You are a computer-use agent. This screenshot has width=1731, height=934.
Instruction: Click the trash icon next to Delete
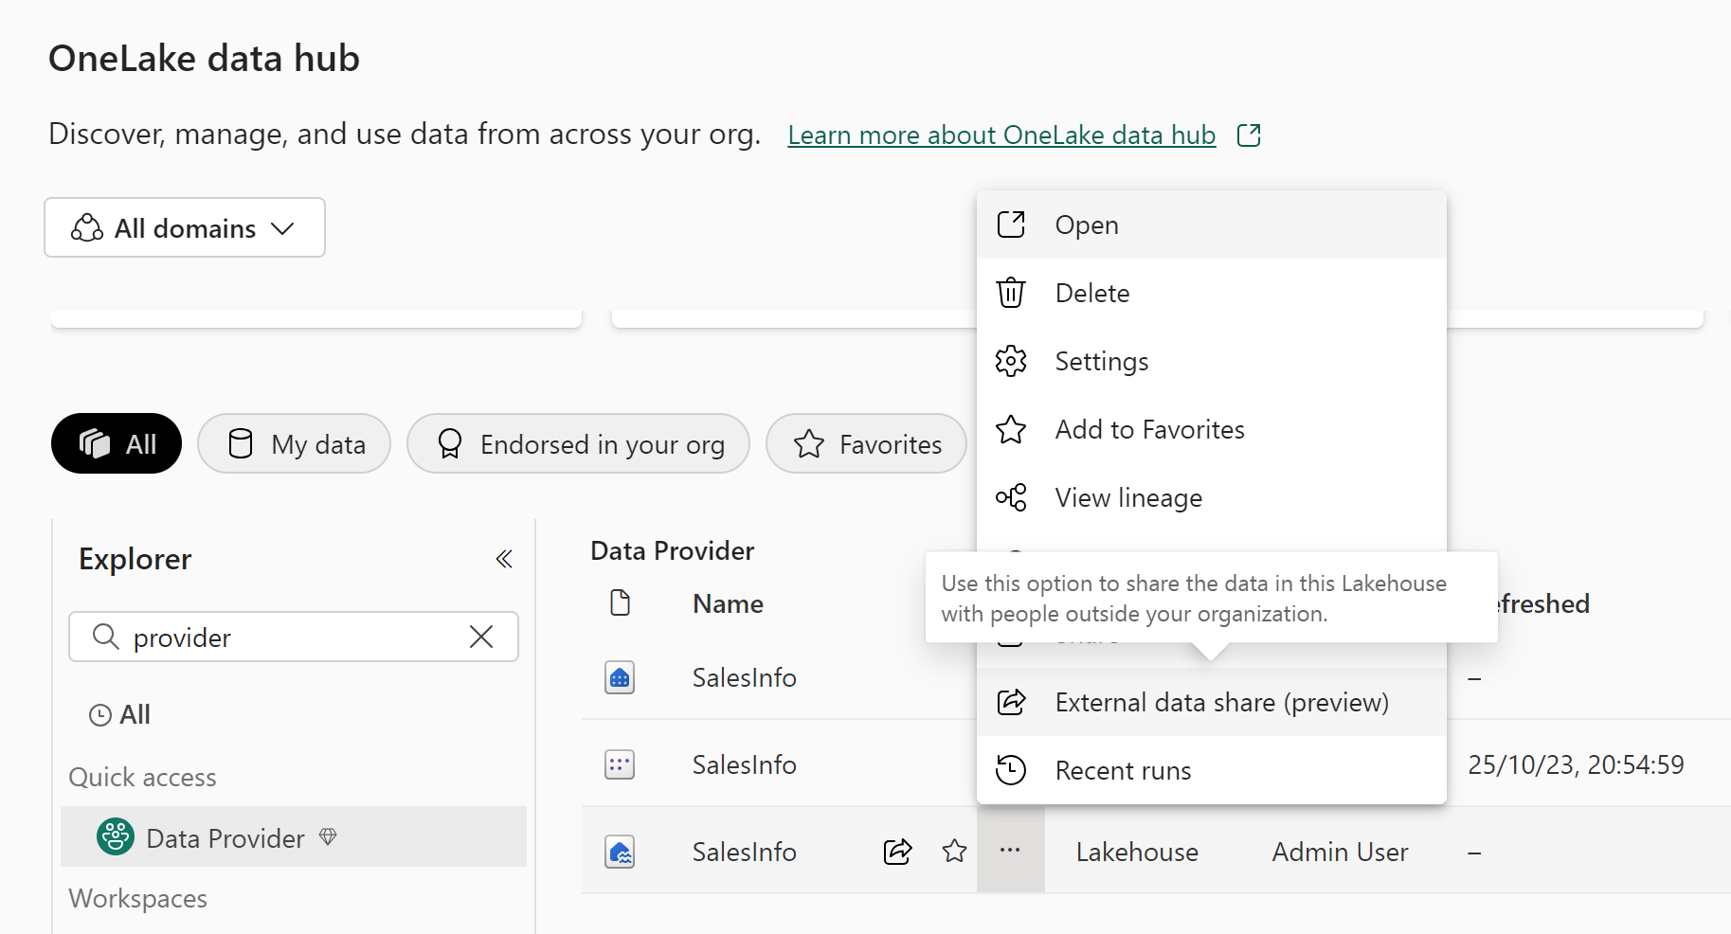coord(1011,293)
